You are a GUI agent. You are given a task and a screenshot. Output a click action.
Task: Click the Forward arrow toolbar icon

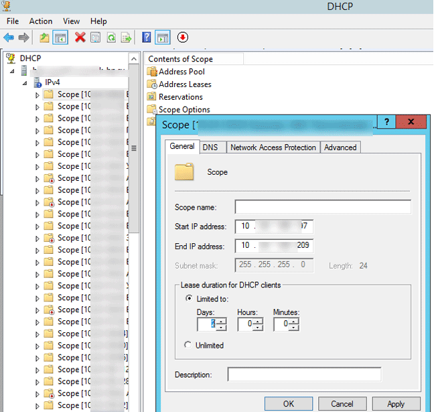pos(23,38)
